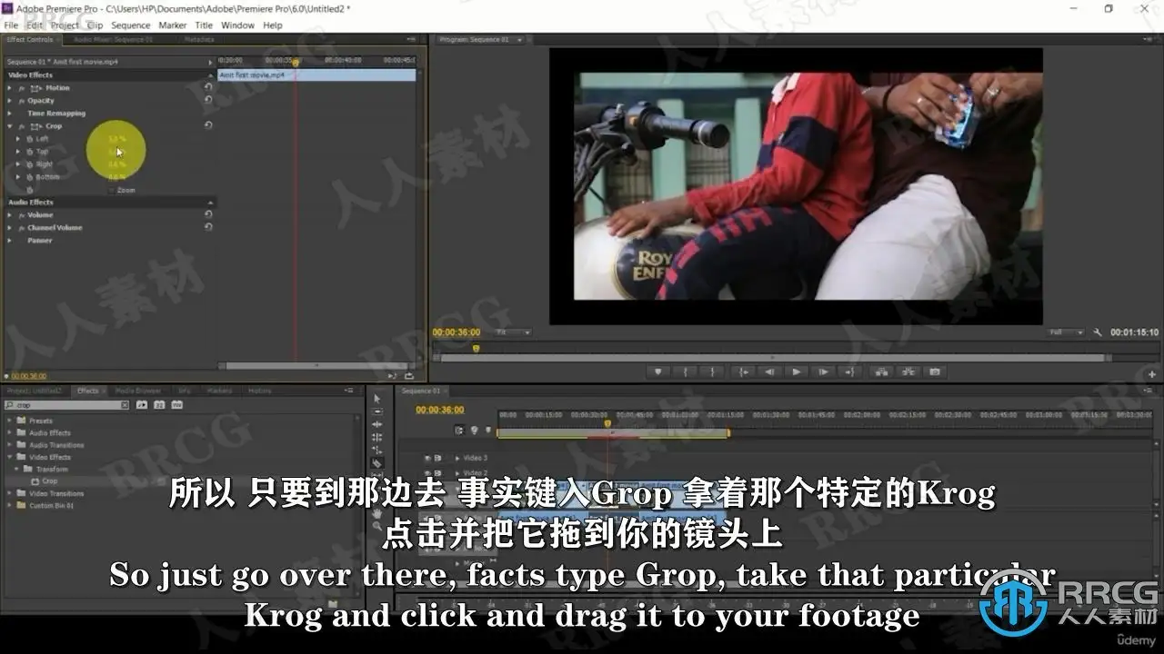Toggle the Crop Zoom checkbox
The image size is (1164, 654).
click(x=112, y=190)
